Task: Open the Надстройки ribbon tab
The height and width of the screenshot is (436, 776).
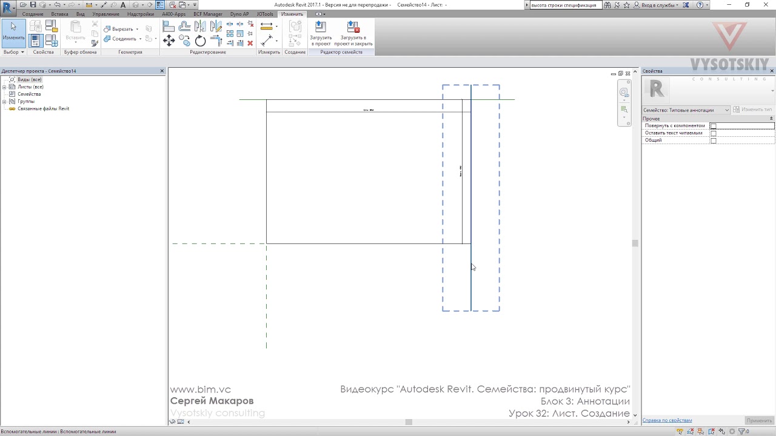Action: coord(141,14)
